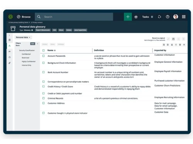Open the overview page icon in sidebar
This screenshot has height=144, width=193.
tap(10, 40)
